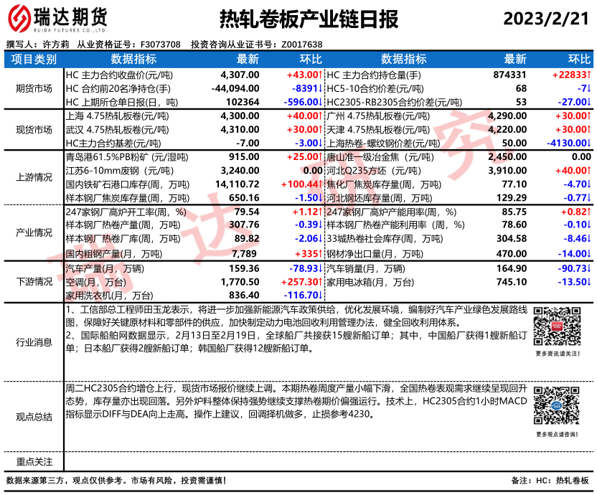Click the 观点总结 section label
The image size is (597, 495).
(x=33, y=416)
